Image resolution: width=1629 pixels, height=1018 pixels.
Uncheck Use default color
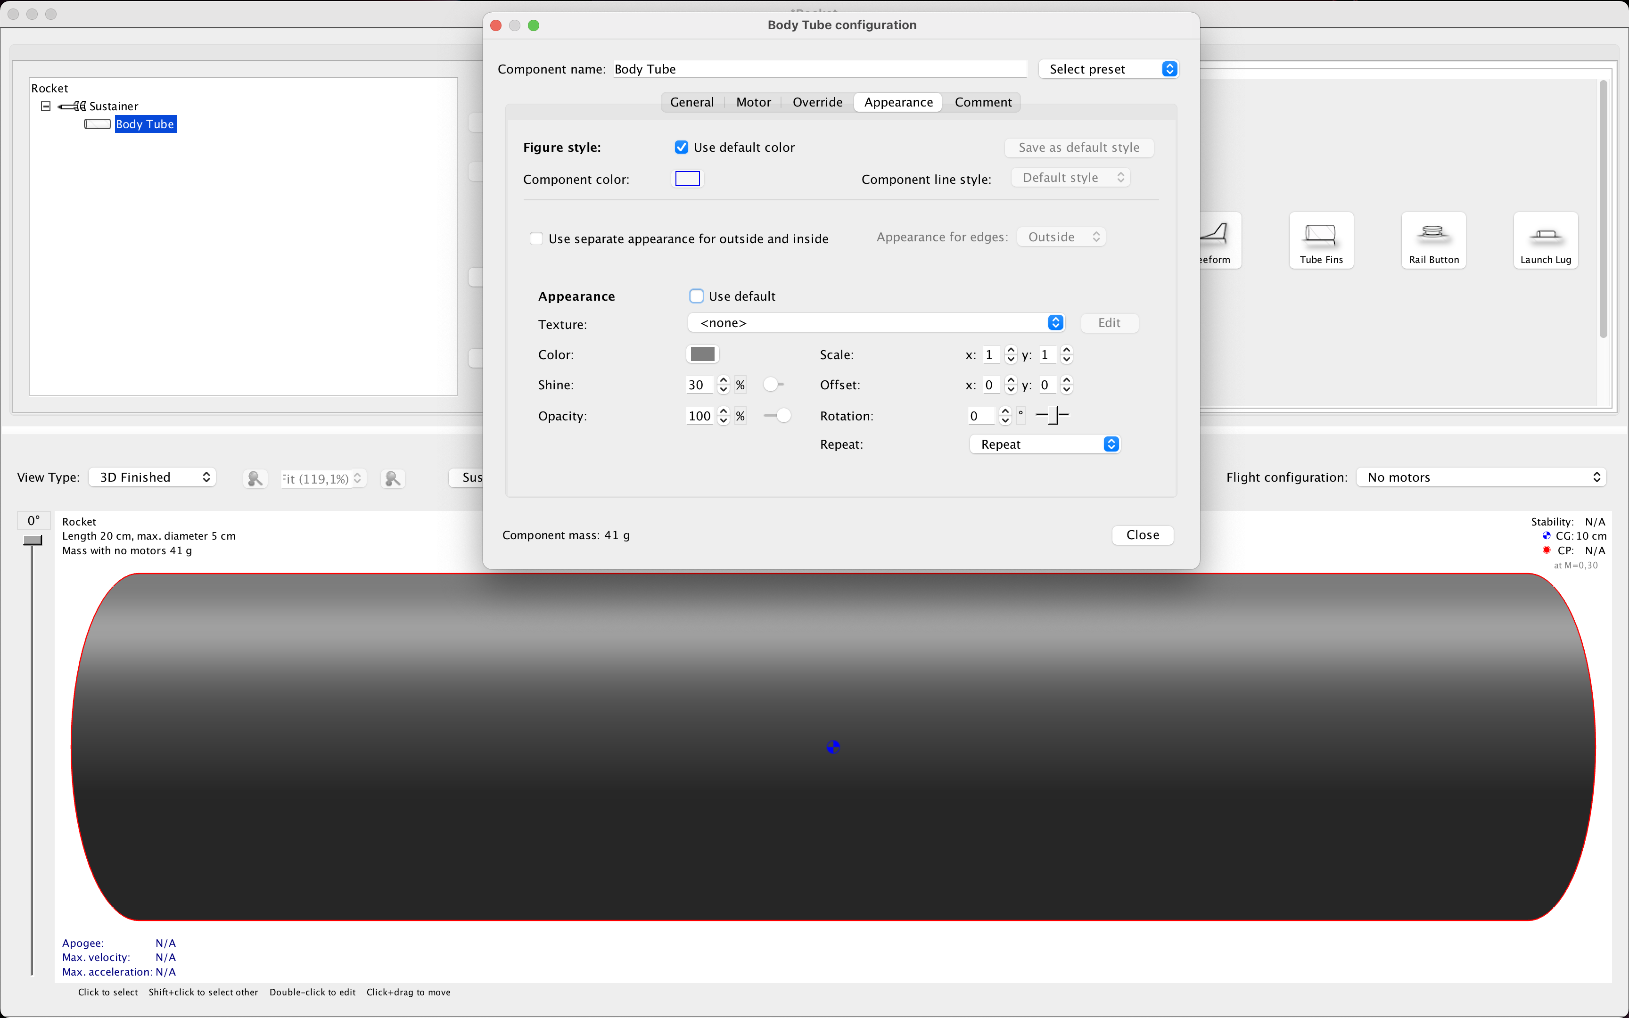[682, 147]
